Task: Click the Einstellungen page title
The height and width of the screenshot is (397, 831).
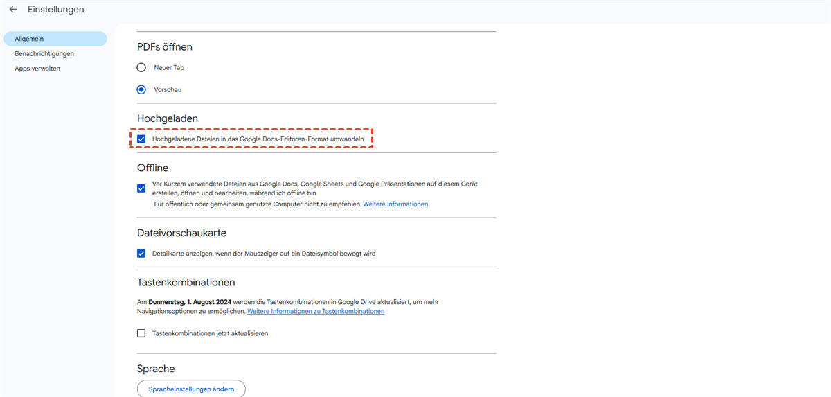Action: [56, 10]
